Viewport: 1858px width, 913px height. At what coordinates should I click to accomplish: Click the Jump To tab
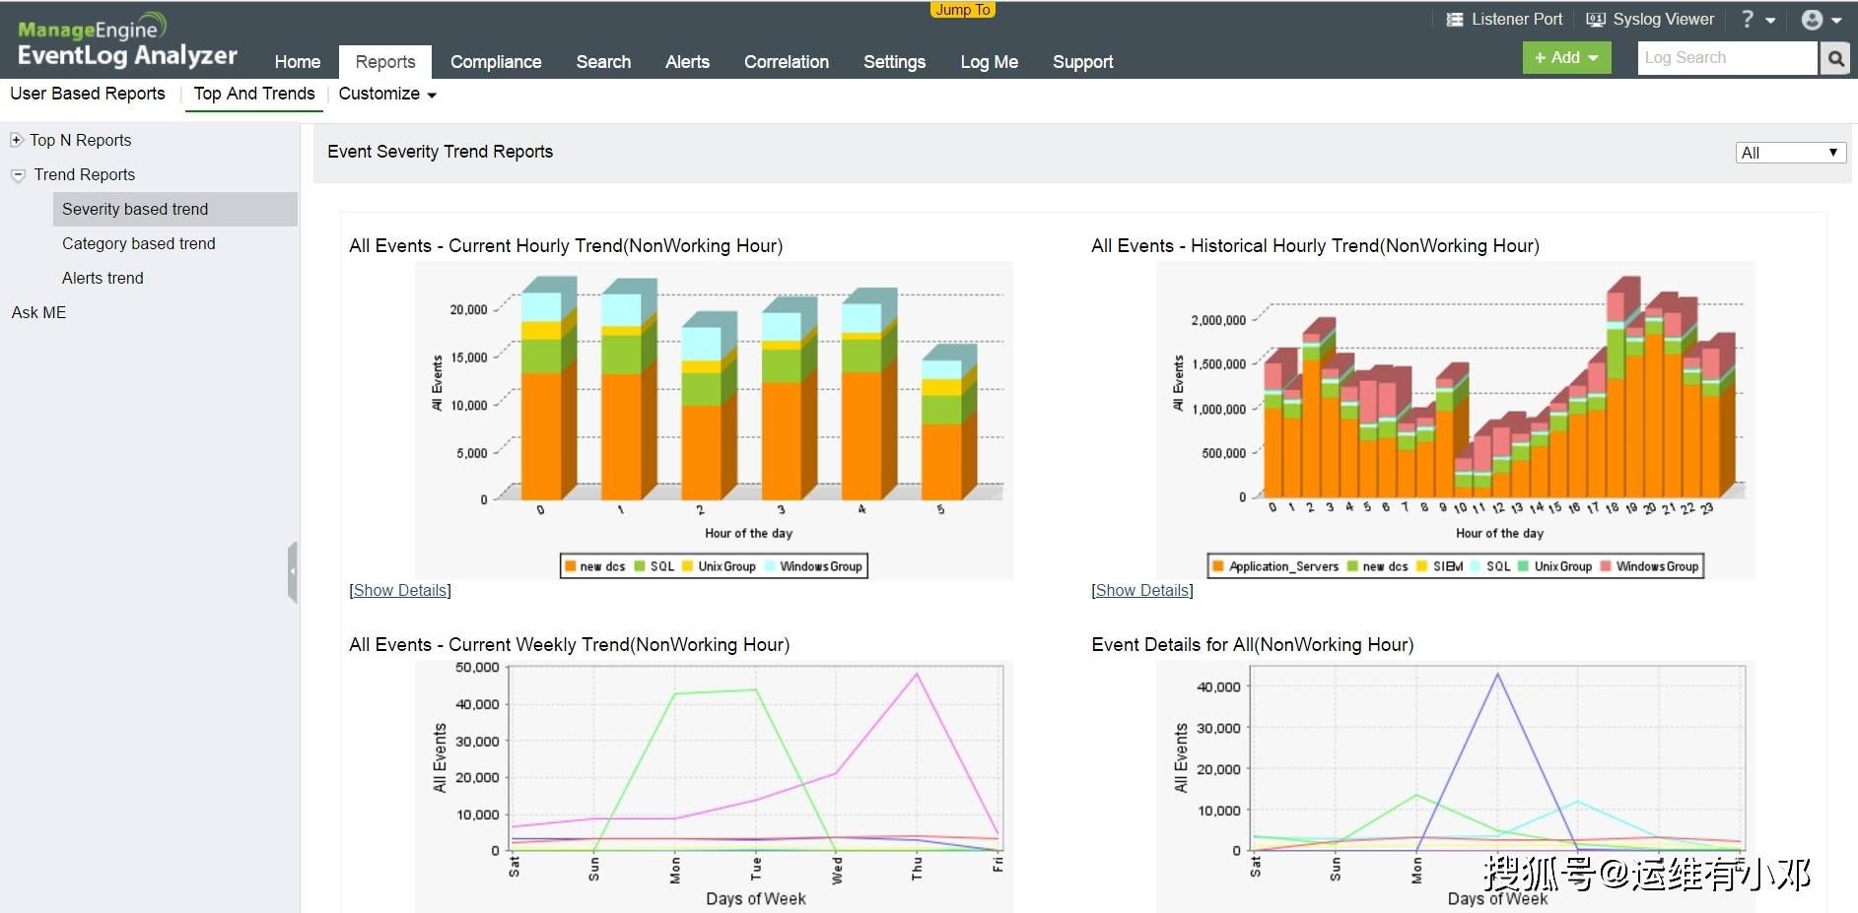[x=962, y=10]
